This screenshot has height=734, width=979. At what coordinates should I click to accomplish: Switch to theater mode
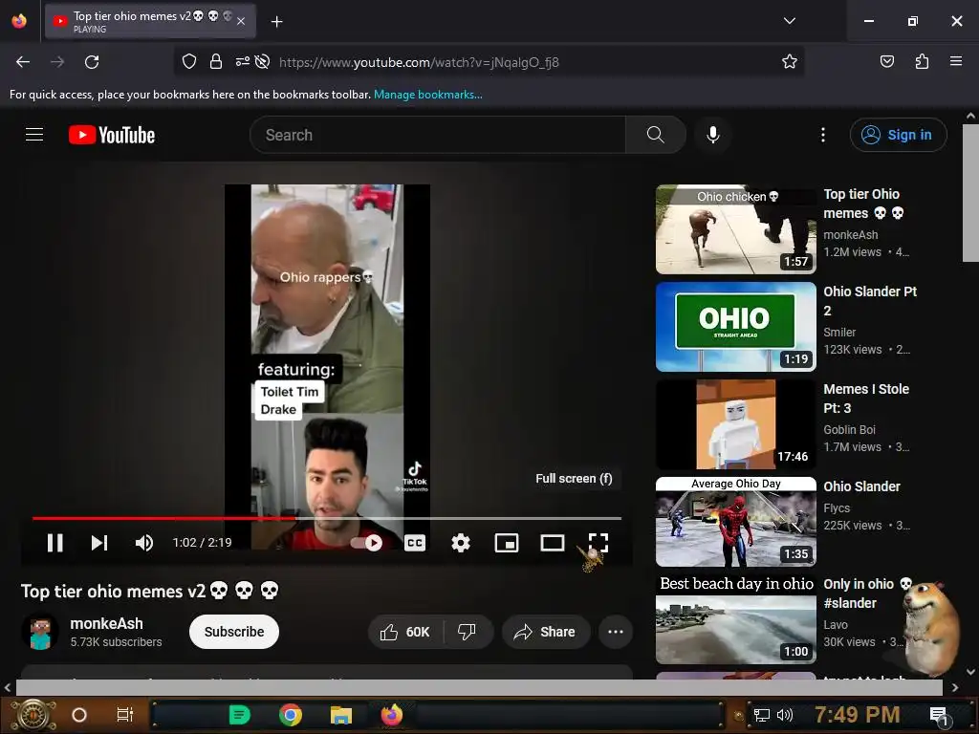(552, 543)
